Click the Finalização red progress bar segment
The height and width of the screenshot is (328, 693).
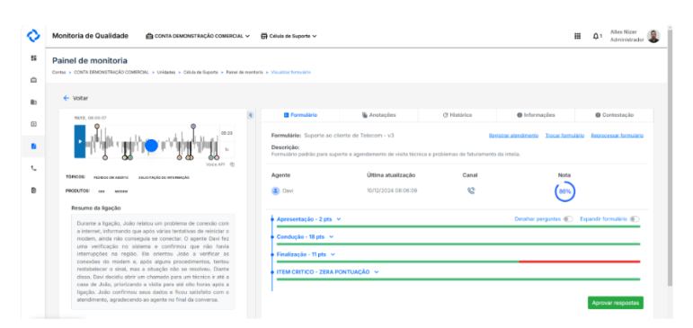(x=580, y=262)
